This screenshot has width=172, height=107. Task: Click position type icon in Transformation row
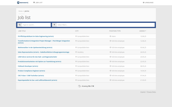pos(110,41)
